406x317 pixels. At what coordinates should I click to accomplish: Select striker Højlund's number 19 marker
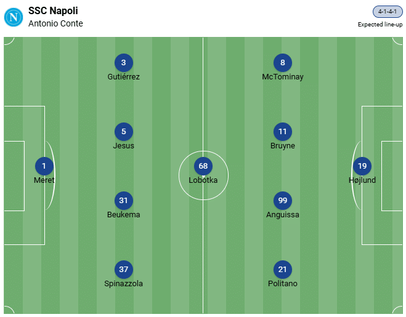[x=362, y=166]
